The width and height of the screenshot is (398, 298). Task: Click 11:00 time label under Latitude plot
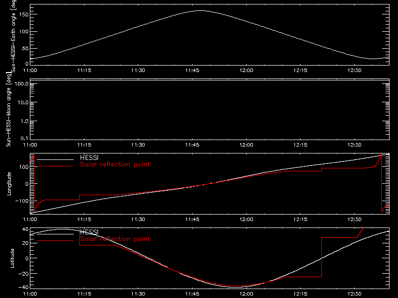click(30, 294)
